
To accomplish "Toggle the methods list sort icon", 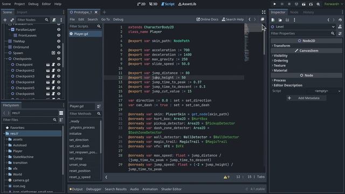I will coord(99,106).
